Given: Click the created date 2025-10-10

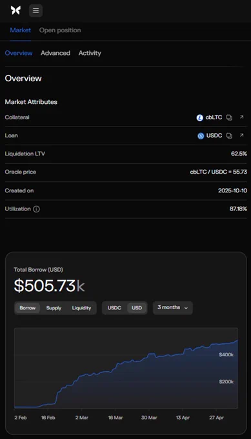Looking at the screenshot, I should (232, 190).
